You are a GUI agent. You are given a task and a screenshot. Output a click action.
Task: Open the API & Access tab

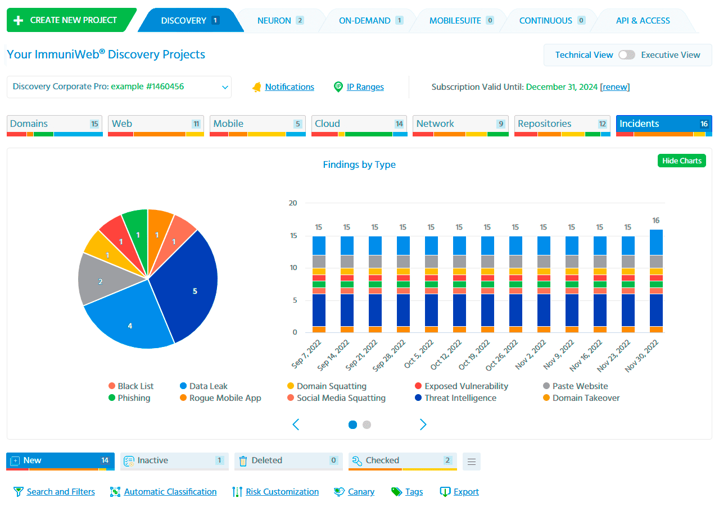tap(643, 21)
